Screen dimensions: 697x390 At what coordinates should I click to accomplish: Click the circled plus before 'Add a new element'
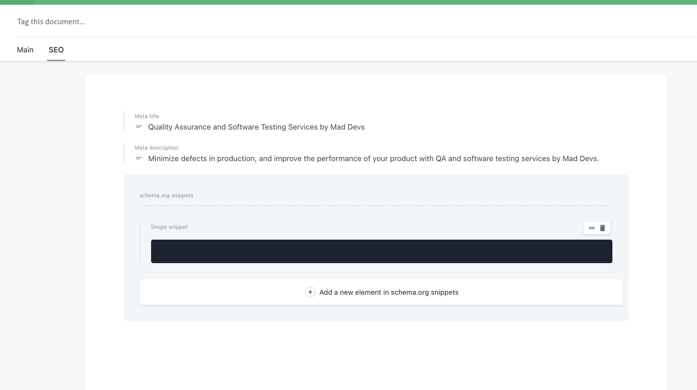click(310, 292)
